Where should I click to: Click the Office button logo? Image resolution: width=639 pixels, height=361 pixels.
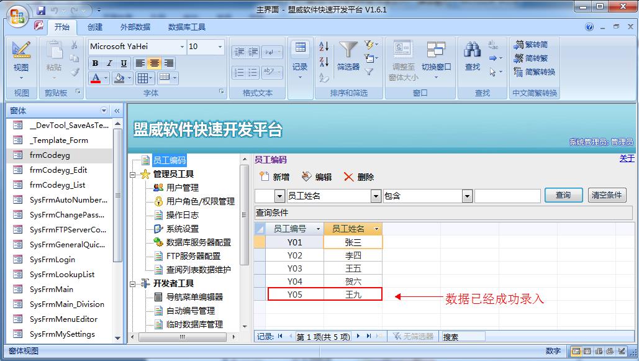[17, 17]
